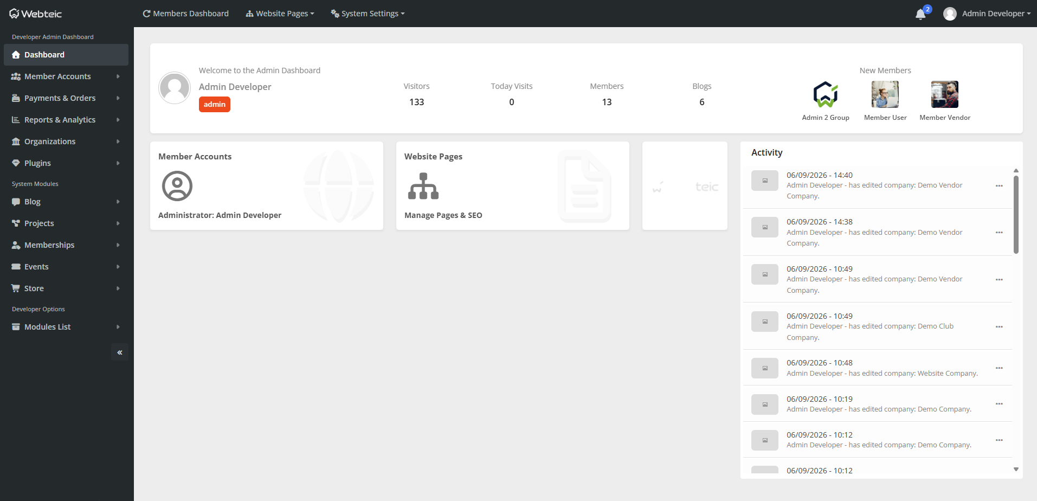Screen dimensions: 1037x501
Task: Click the Member Accounts people icon in sidebar
Action: [x=16, y=76]
